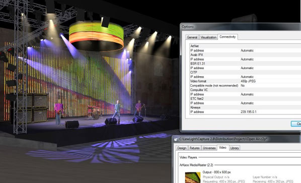Open the Library tab
301x183 pixels.
point(235,148)
